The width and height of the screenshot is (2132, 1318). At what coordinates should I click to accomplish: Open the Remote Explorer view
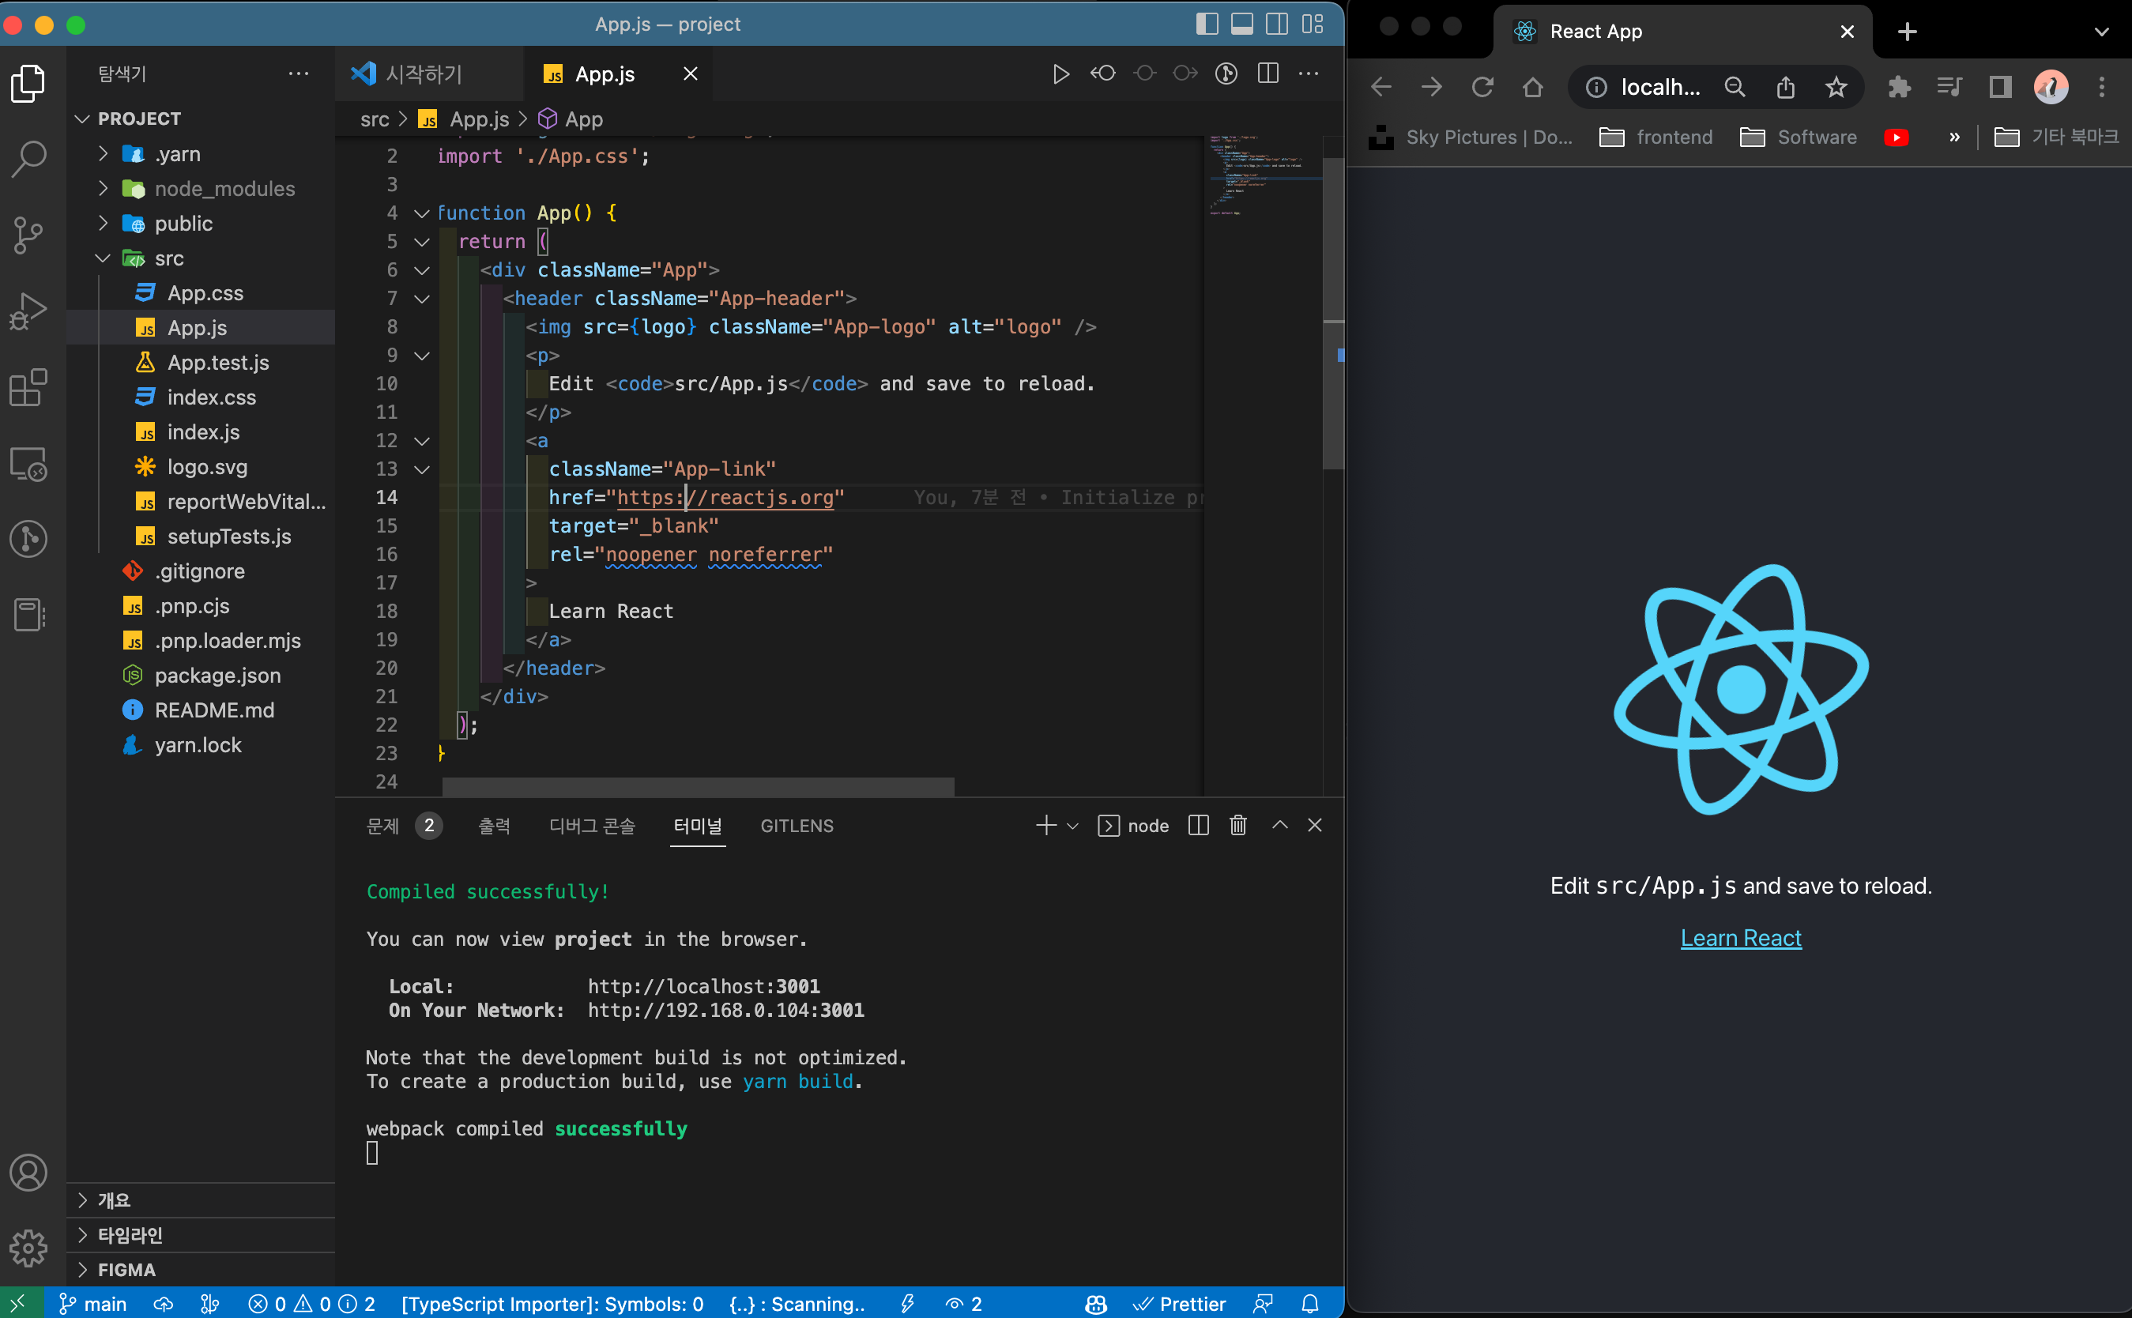pyautogui.click(x=28, y=464)
